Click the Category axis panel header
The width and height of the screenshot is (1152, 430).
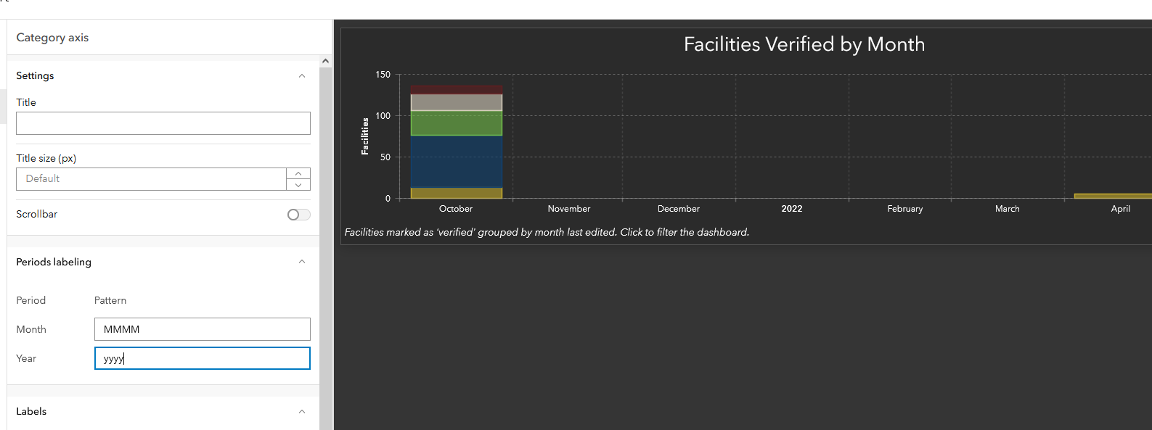click(52, 38)
